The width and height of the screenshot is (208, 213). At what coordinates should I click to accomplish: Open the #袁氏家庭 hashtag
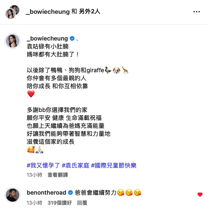pos(75,165)
